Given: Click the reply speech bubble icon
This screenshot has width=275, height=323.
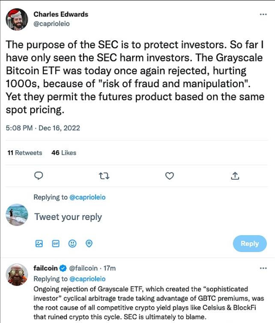Looking at the screenshot, I should (39, 176).
